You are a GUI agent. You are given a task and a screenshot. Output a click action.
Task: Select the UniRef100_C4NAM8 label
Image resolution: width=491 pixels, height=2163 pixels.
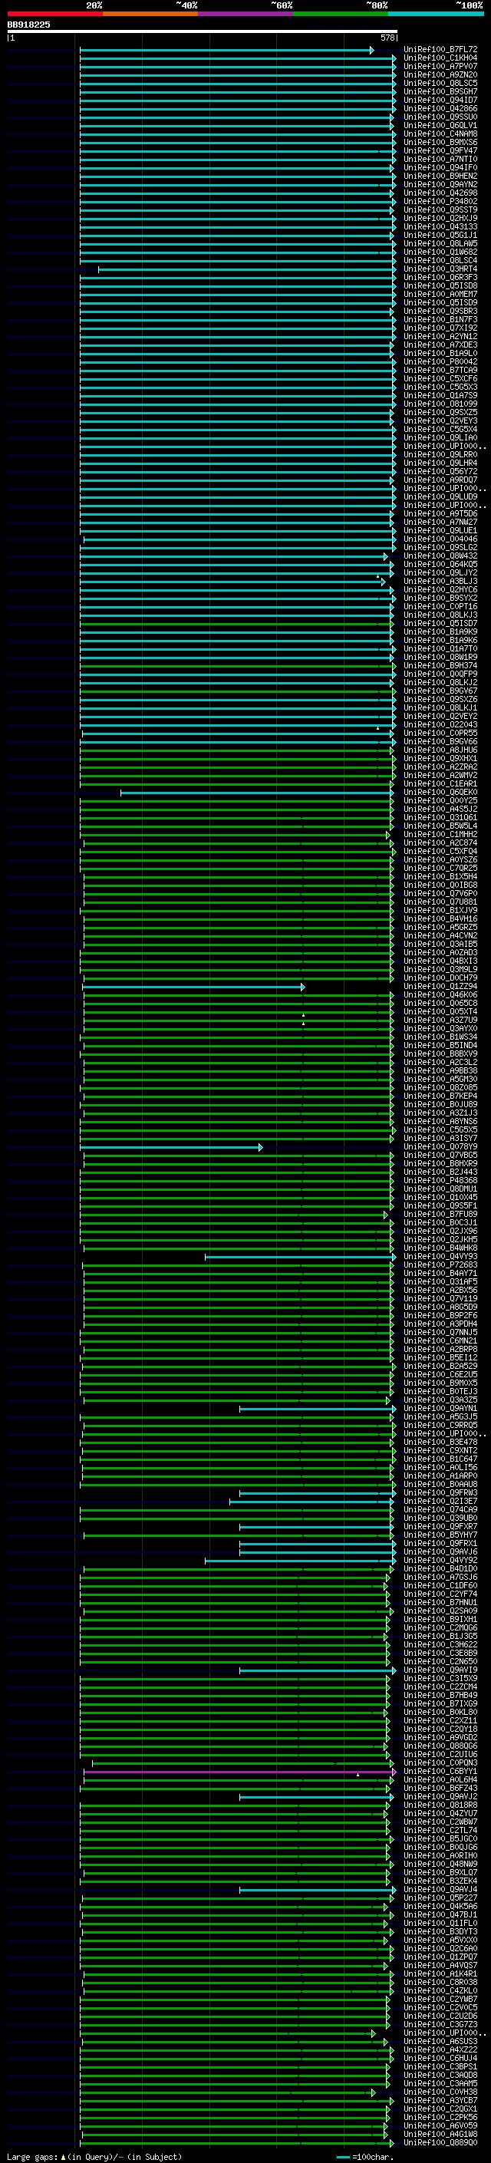pyautogui.click(x=440, y=134)
